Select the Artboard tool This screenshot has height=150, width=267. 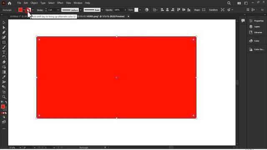(4, 92)
